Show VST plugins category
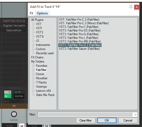 click(x=39, y=24)
